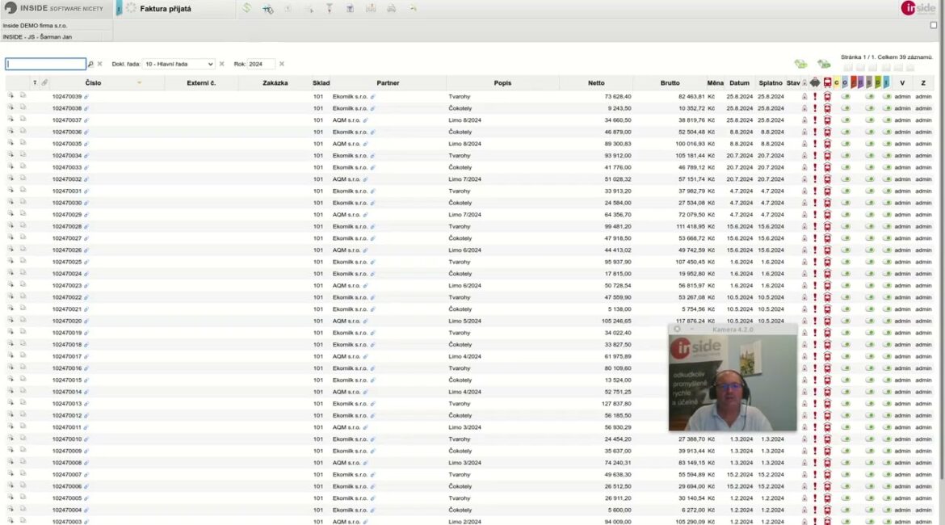Image resolution: width=945 pixels, height=525 pixels.
Task: Click the green dollar sign toolbar icon
Action: pos(246,8)
